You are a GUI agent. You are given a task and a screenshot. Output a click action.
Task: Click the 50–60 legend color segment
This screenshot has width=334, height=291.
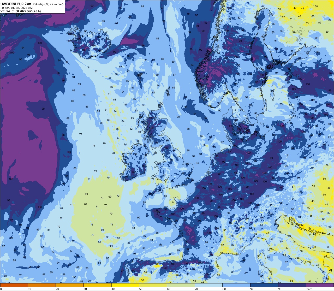(x=153, y=285)
